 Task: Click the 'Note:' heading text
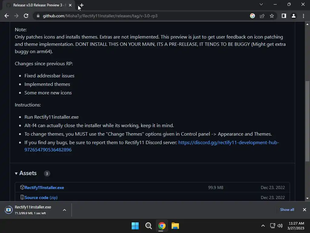coord(21,29)
